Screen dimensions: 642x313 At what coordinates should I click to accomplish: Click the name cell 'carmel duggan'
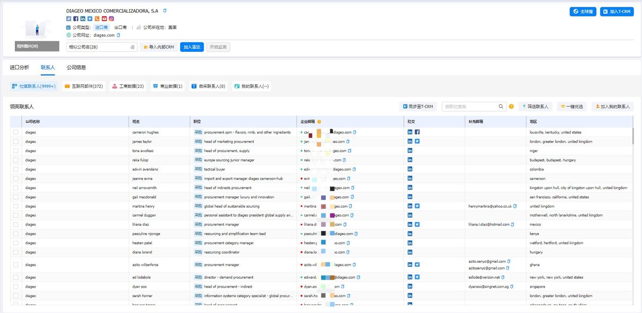coord(144,216)
